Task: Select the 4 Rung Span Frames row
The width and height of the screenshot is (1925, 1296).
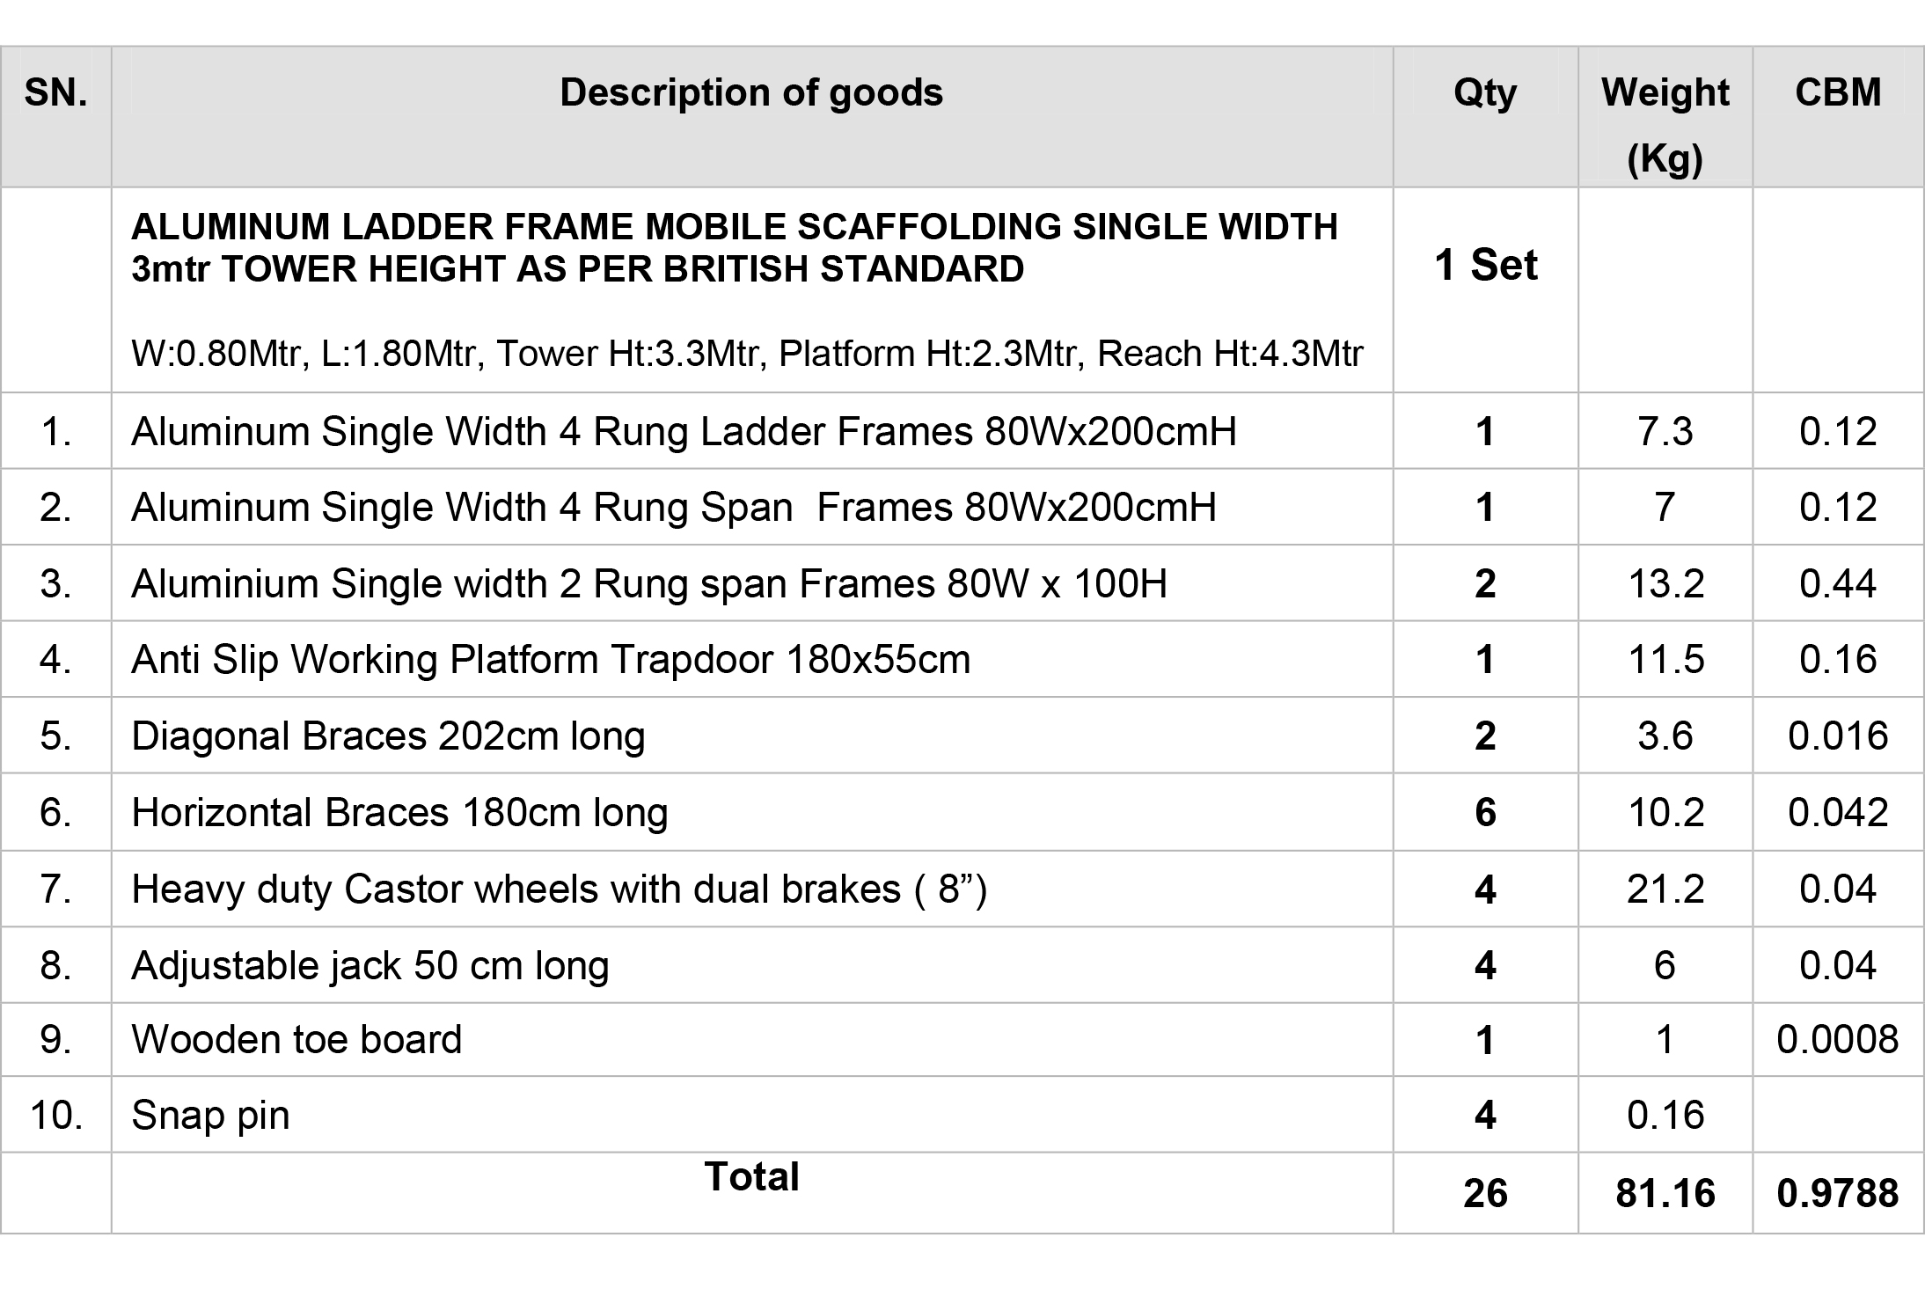Action: coord(962,507)
